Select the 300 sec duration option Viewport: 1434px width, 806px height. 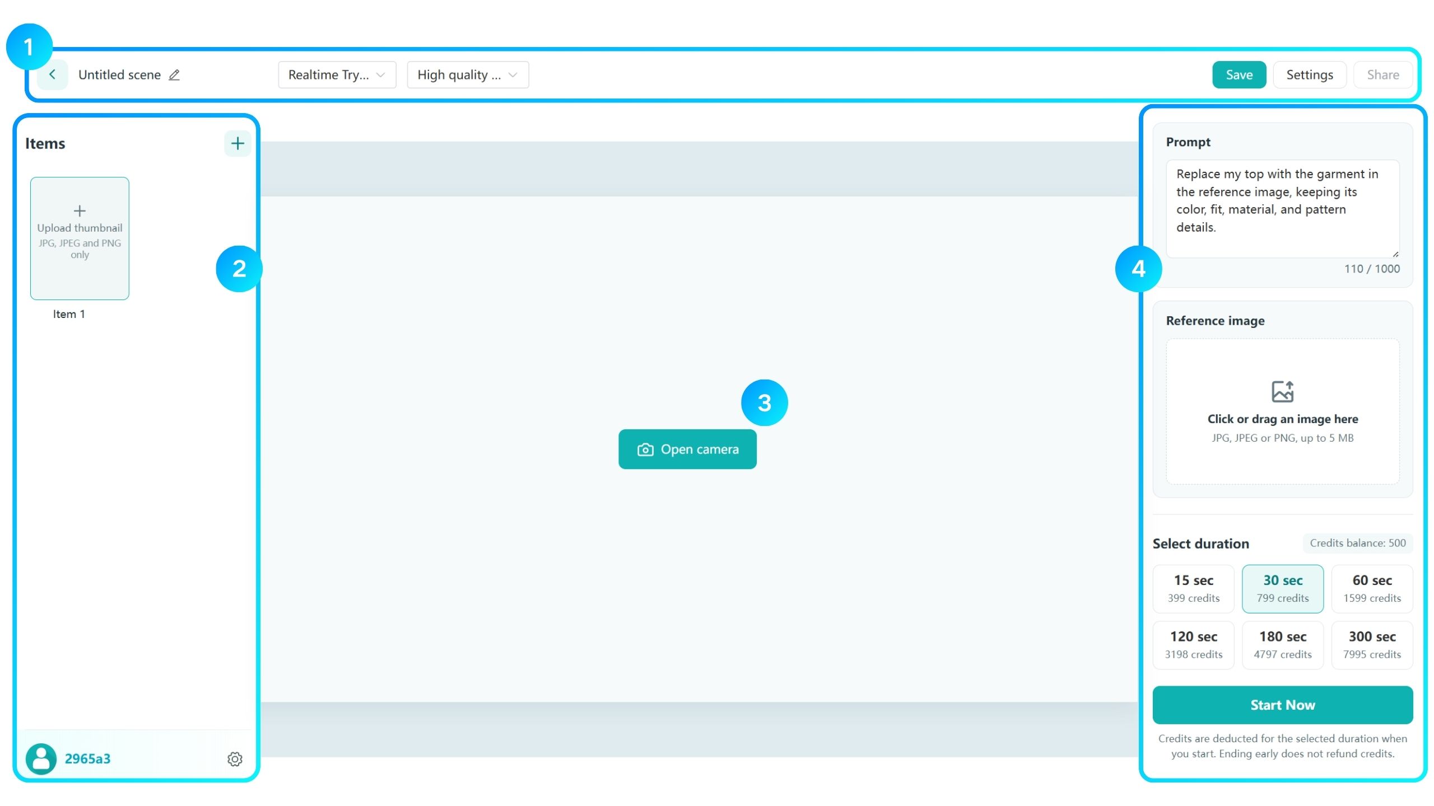1372,645
